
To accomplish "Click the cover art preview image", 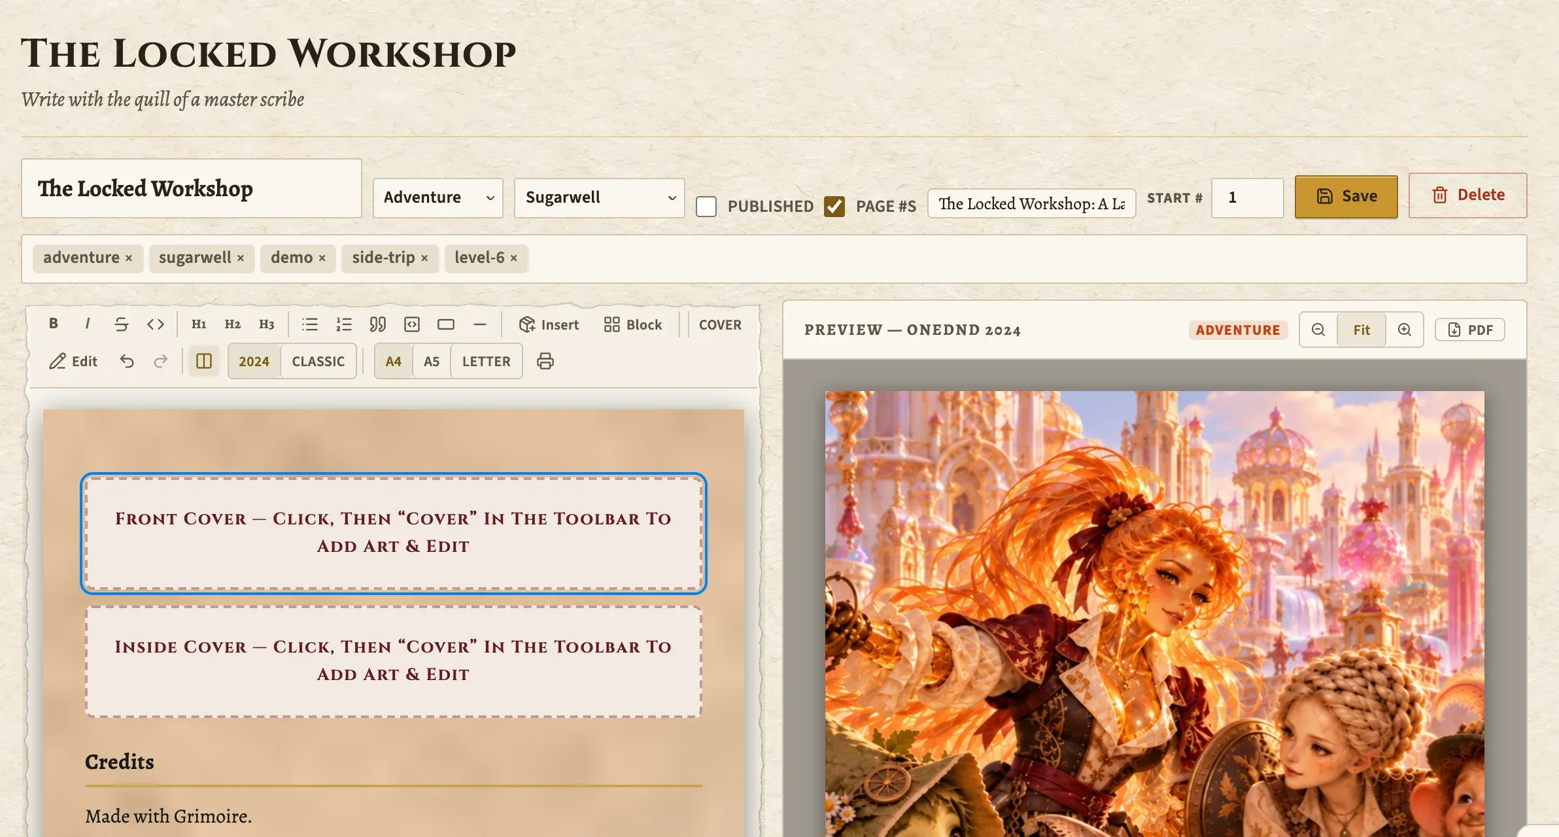I will pyautogui.click(x=1155, y=613).
